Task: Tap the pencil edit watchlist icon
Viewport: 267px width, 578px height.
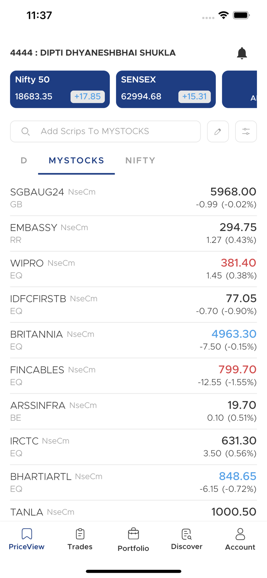Action: click(x=218, y=131)
